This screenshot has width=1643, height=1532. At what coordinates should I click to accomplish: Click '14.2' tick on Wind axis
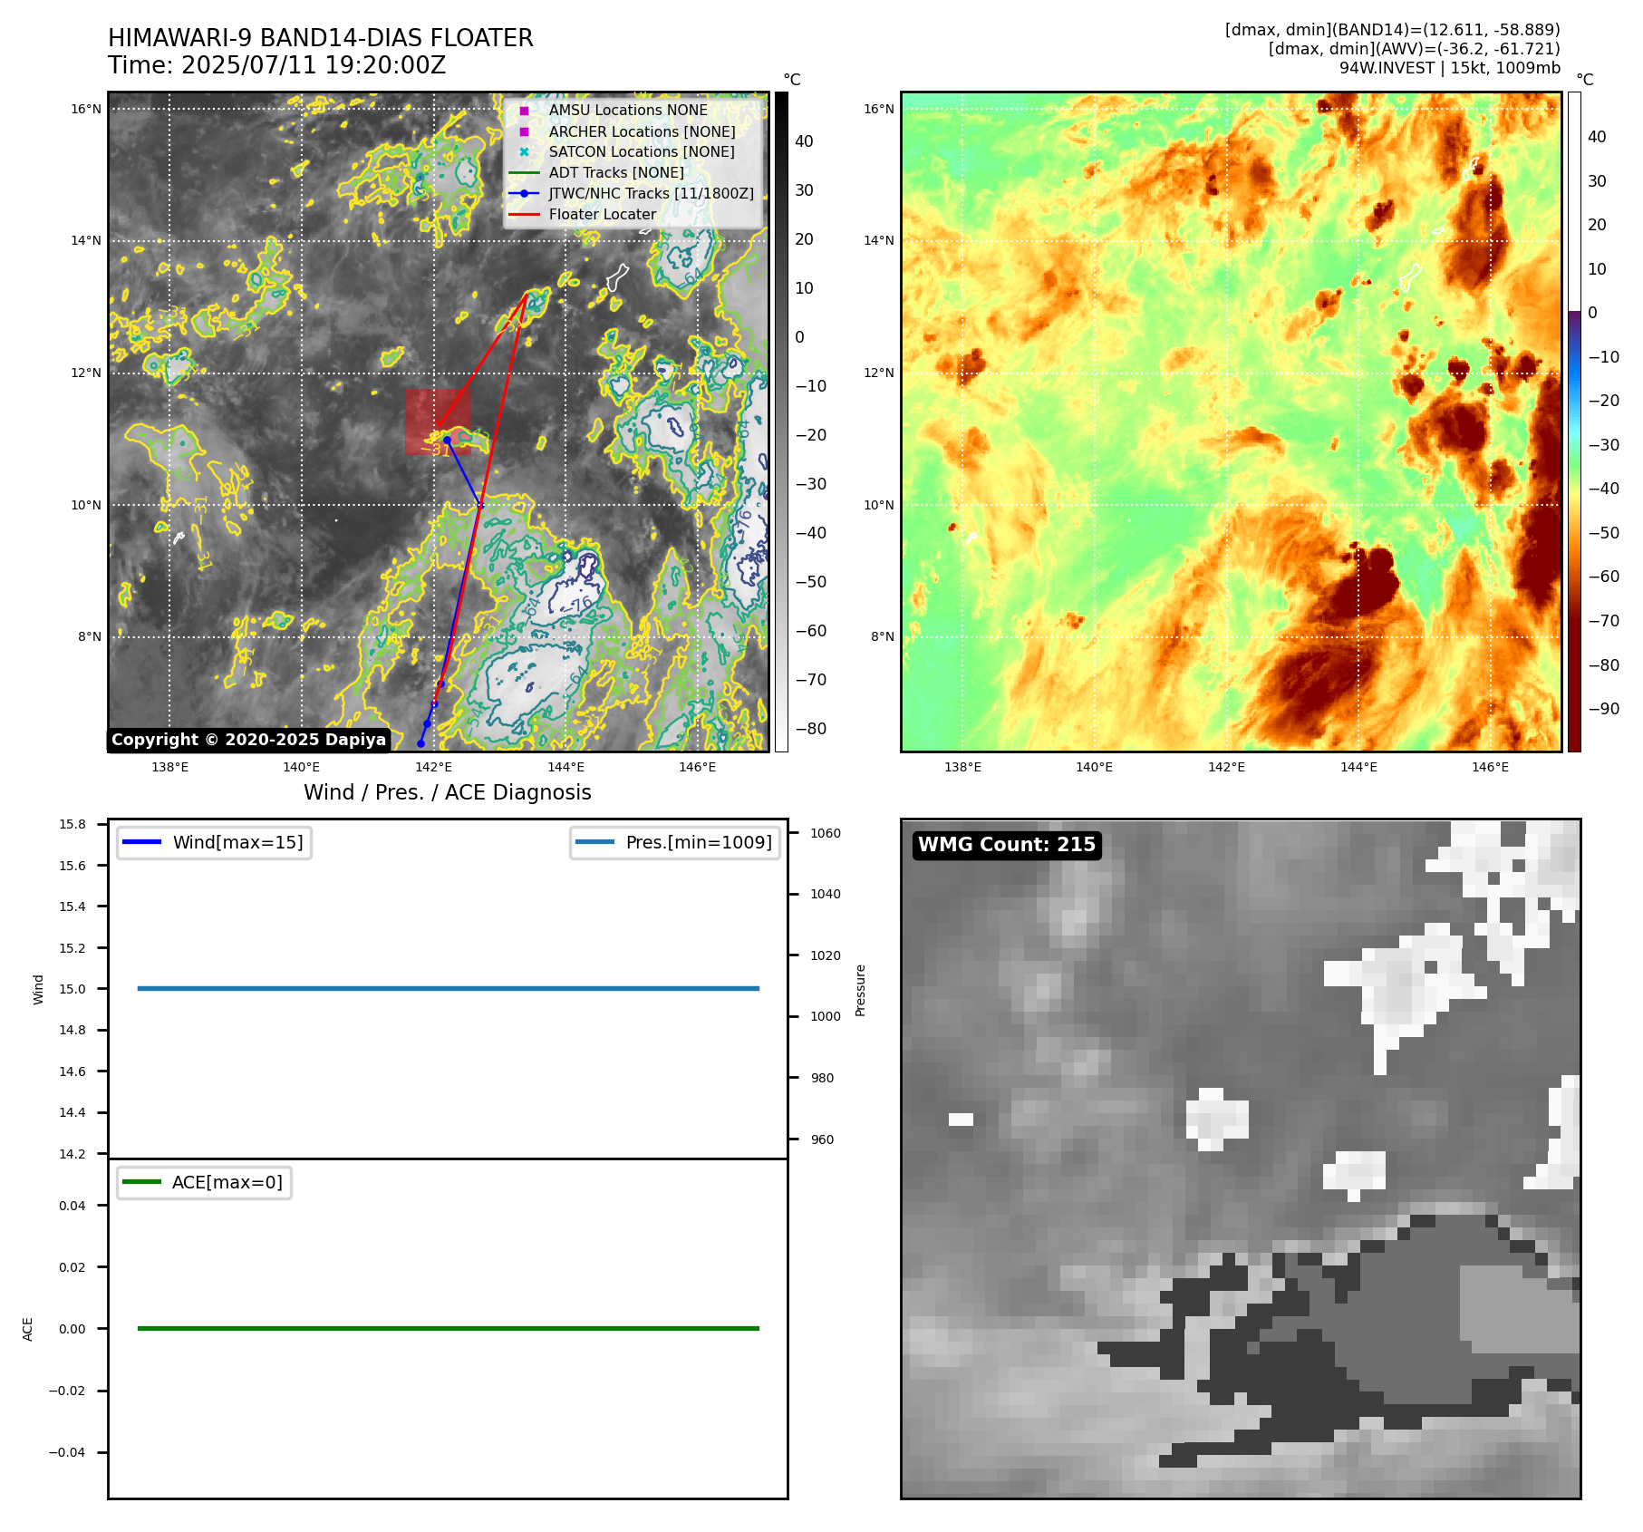click(x=72, y=1154)
